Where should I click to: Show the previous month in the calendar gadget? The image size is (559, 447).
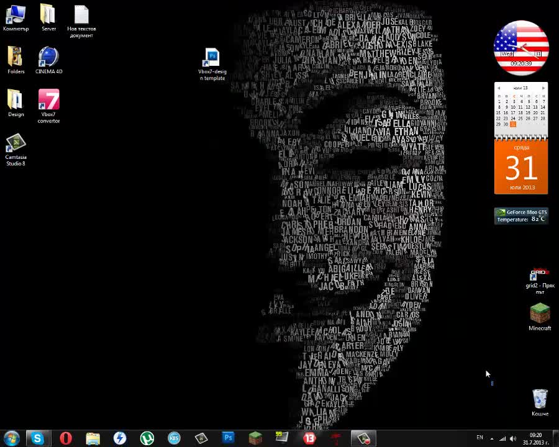(499, 88)
